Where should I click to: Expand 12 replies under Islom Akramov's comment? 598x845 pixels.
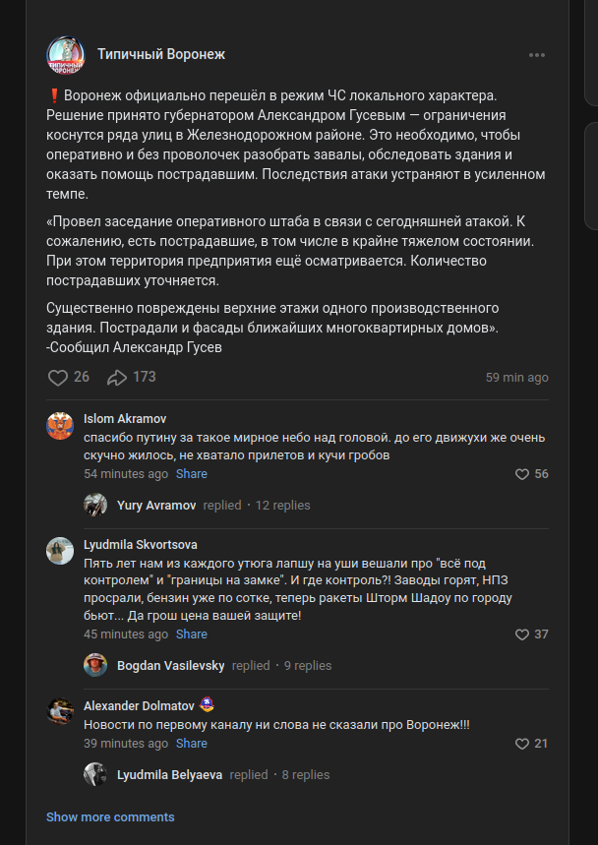pyautogui.click(x=283, y=506)
